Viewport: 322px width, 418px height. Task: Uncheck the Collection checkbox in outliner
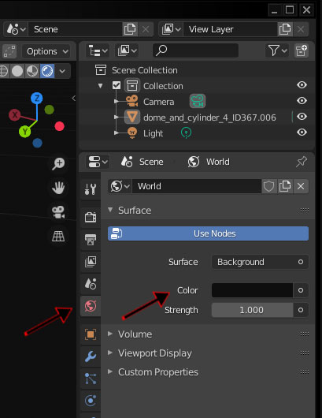tap(117, 86)
